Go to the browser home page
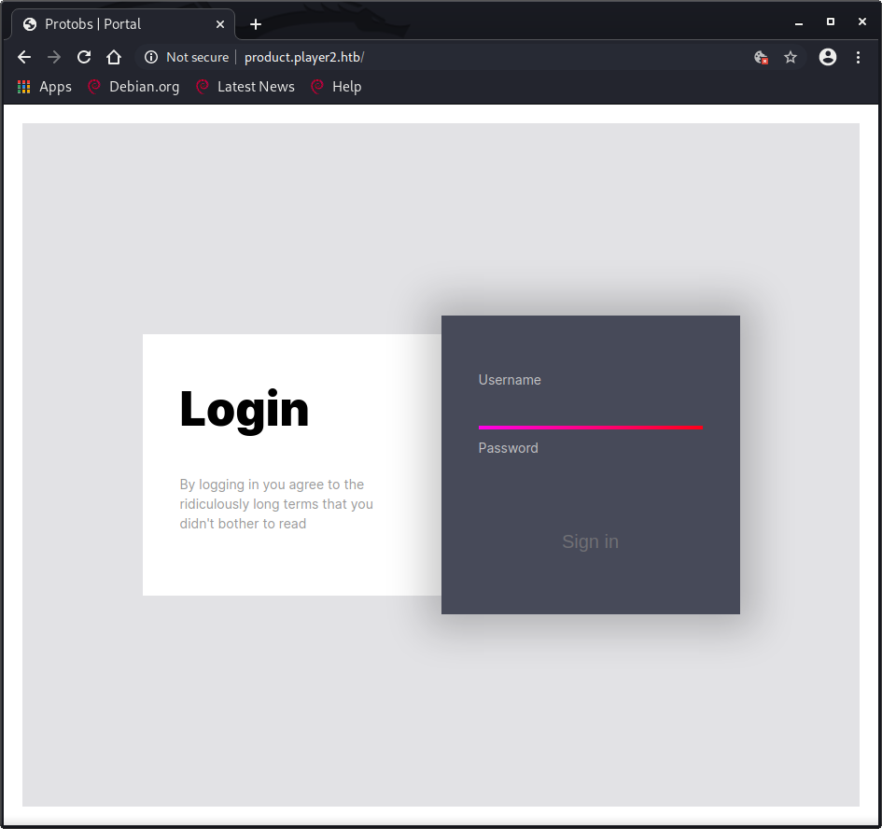Screen dimensions: 882x829 pos(114,57)
